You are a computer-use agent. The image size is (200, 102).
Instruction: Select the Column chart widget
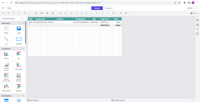6,56
